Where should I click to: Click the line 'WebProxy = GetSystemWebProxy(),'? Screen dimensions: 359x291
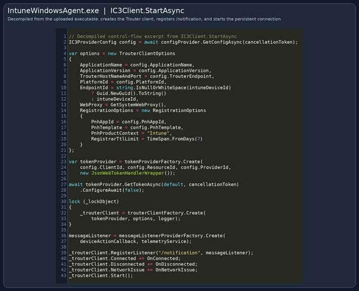123,105
